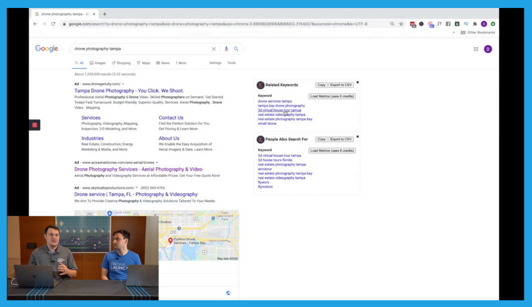The height and width of the screenshot is (307, 532).
Task: Open Tampa Drone Photography ad headline
Action: 129,91
